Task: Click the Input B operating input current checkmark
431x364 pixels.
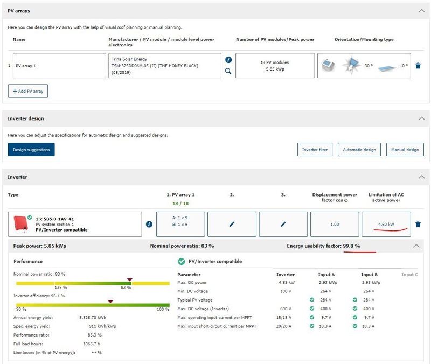Action: click(355, 317)
